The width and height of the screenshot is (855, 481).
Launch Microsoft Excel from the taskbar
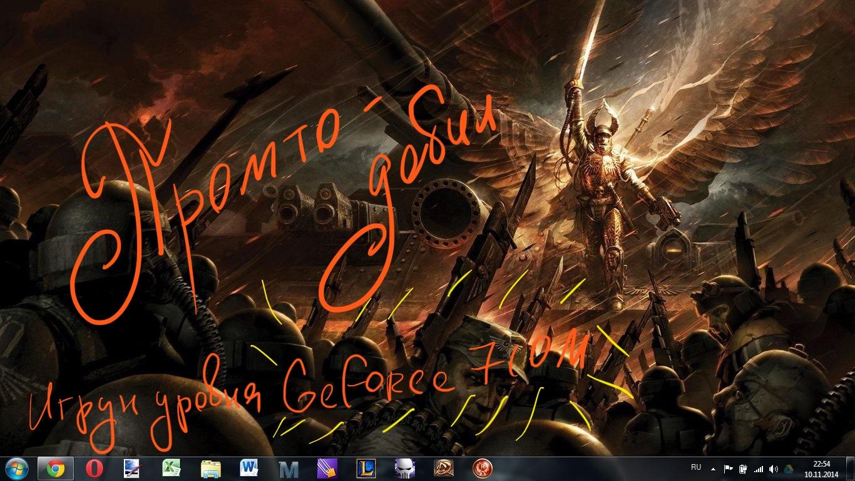point(172,468)
